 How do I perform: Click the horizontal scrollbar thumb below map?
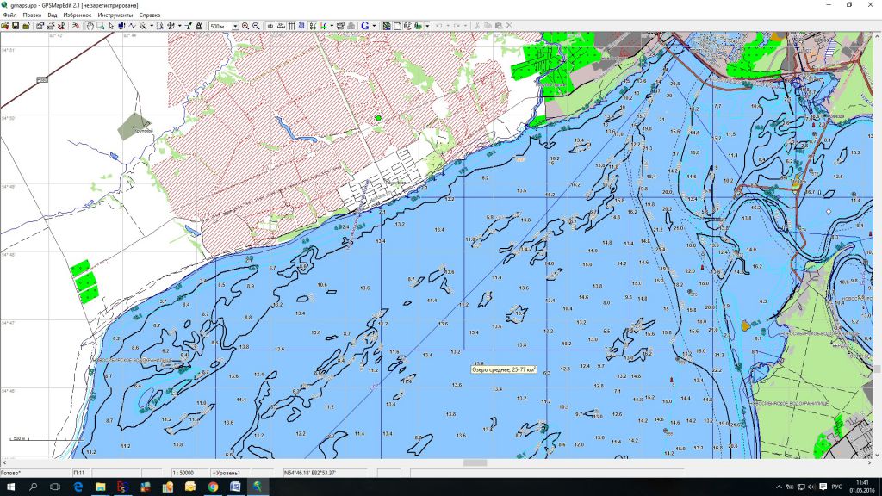(x=474, y=462)
